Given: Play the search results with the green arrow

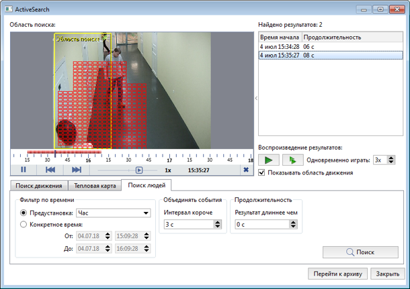Looking at the screenshot, I should [269, 160].
